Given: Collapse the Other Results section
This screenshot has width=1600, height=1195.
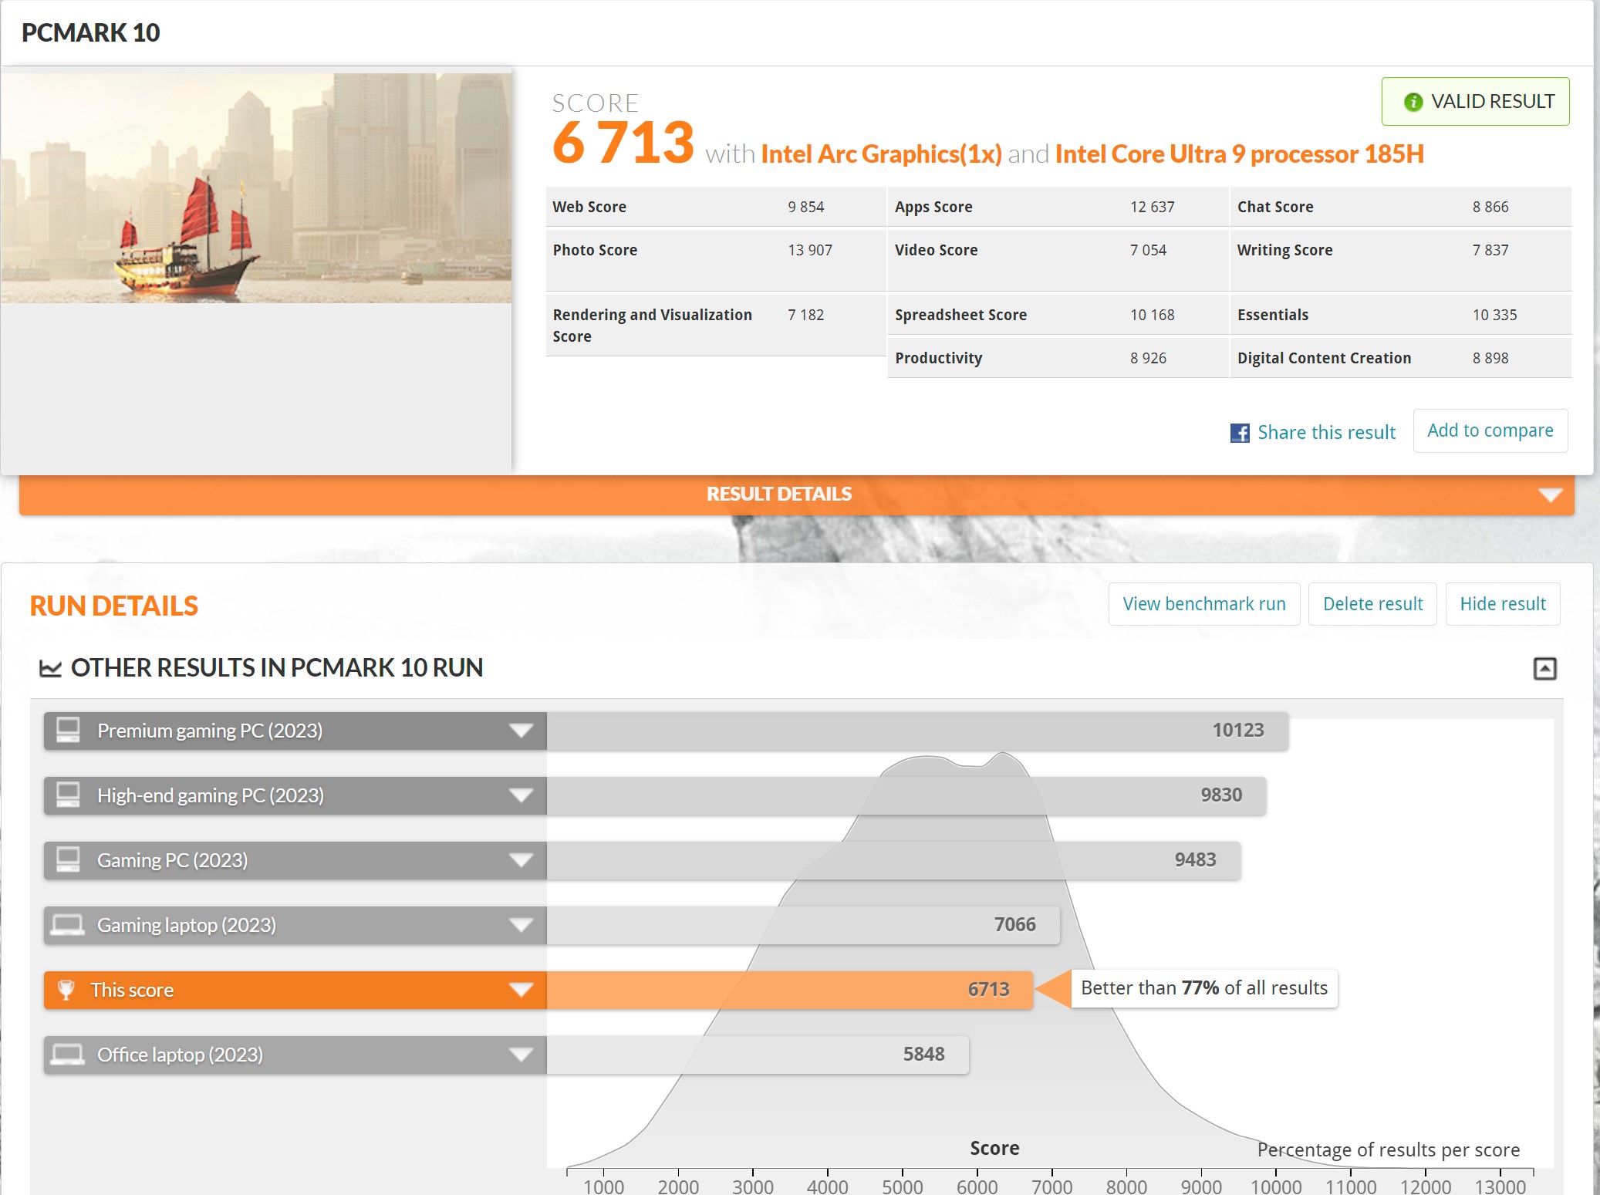Looking at the screenshot, I should tap(1544, 668).
